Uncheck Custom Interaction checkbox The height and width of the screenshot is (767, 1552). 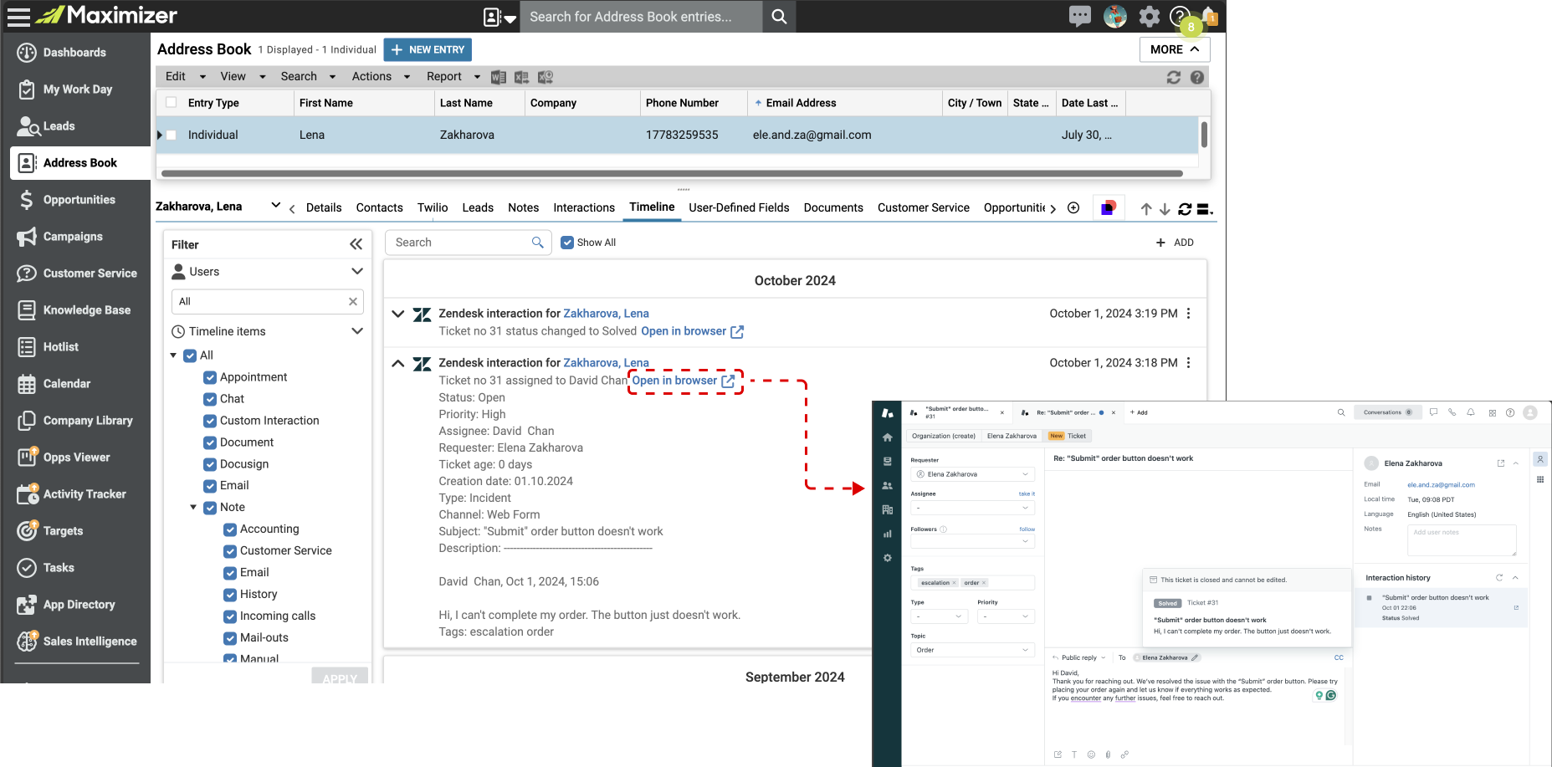tap(210, 421)
